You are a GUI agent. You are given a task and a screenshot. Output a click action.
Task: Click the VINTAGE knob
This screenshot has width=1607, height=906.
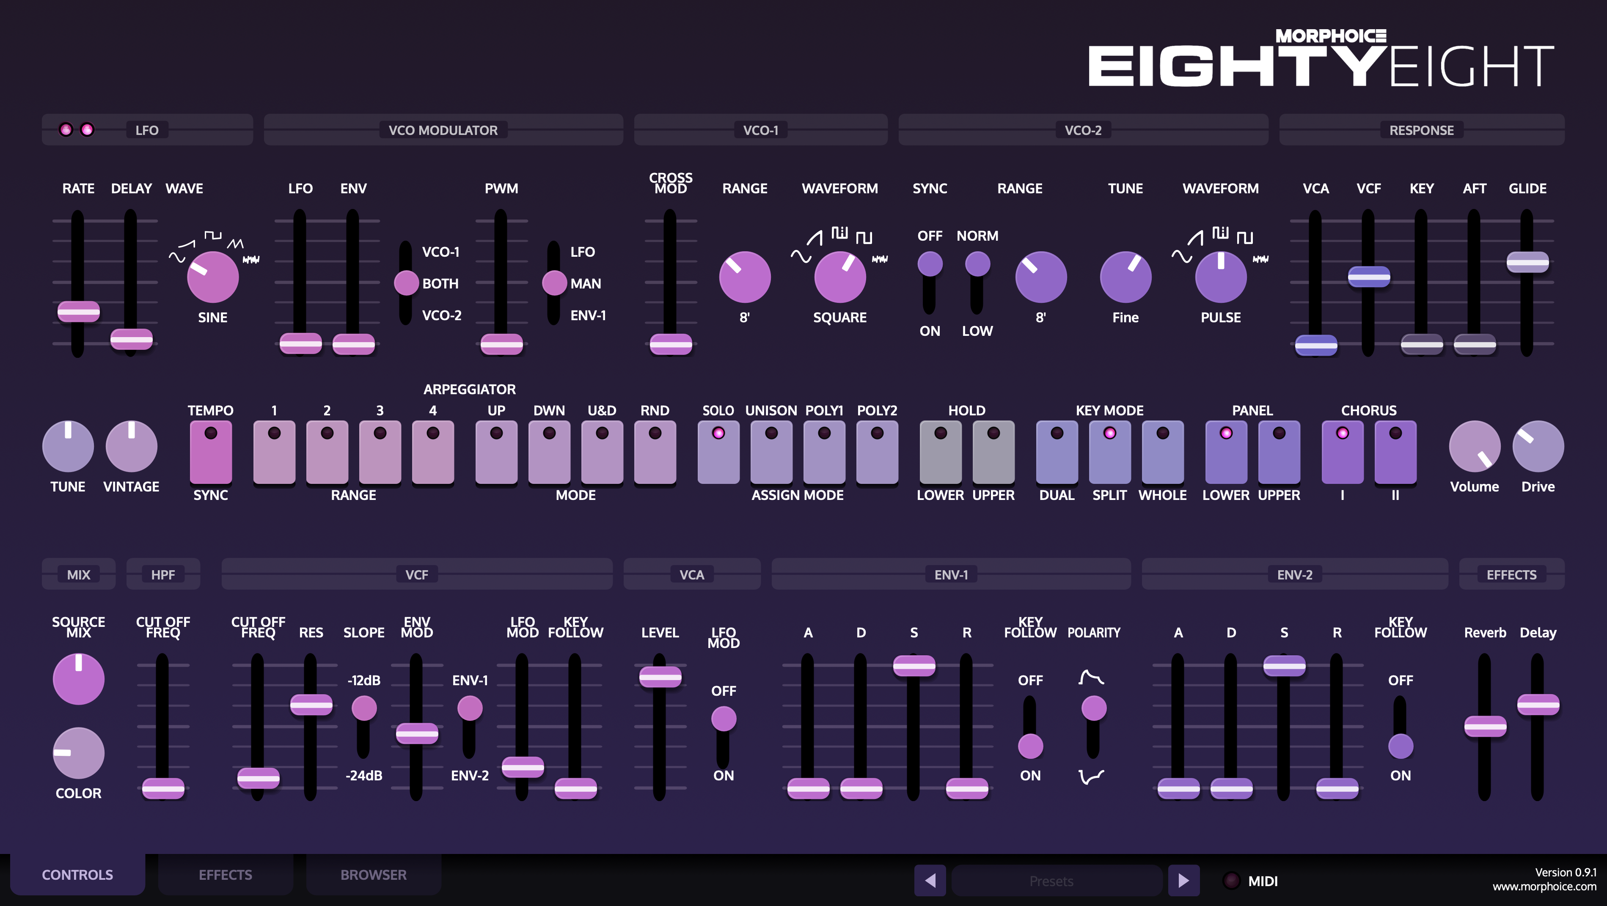click(x=131, y=446)
